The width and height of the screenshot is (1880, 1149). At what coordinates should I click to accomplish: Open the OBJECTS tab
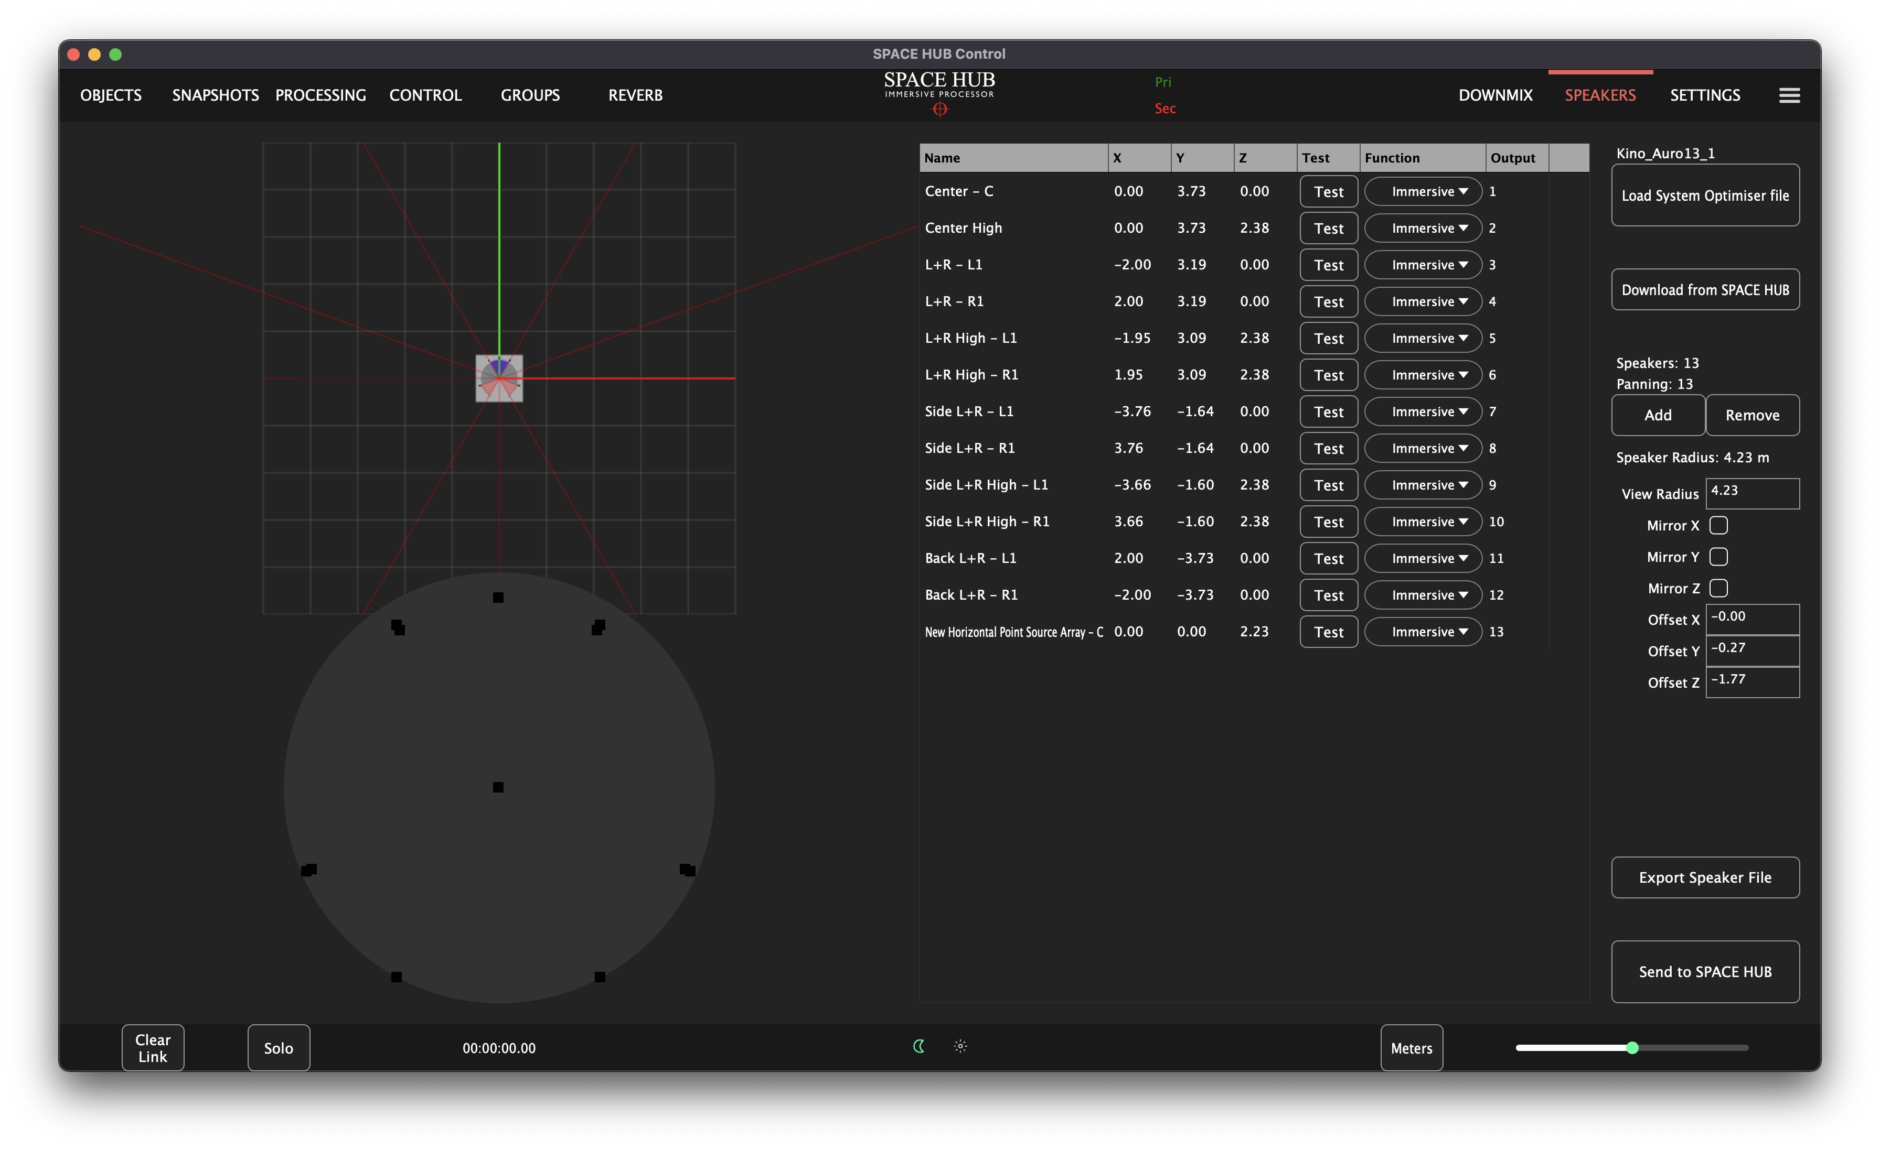point(111,95)
